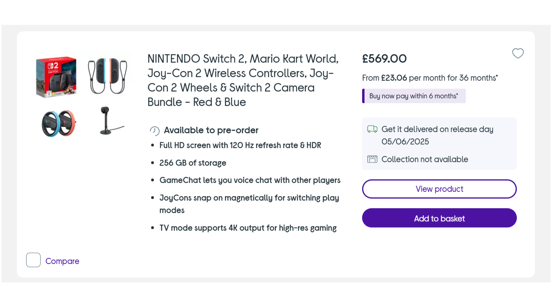Open the Joy-Con 2 wheels image
The width and height of the screenshot is (553, 308).
(x=59, y=123)
